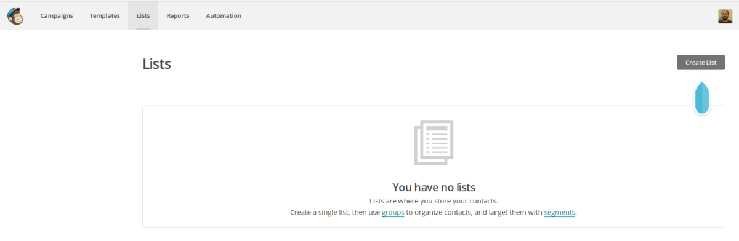Follow the segments hyperlink
Image resolution: width=739 pixels, height=241 pixels.
(x=560, y=212)
